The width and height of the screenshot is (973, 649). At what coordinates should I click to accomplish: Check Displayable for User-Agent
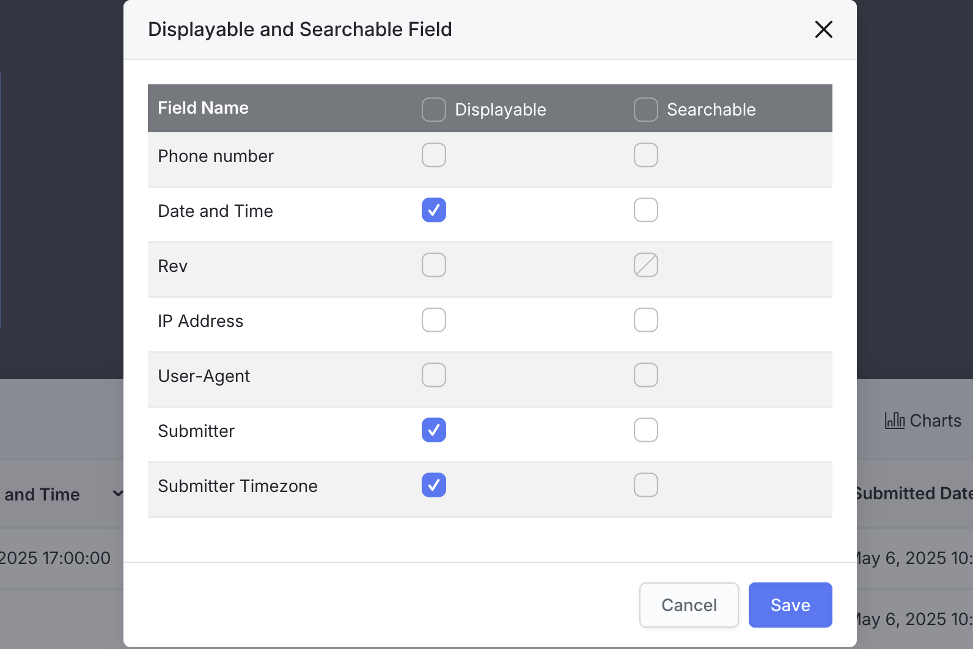434,375
